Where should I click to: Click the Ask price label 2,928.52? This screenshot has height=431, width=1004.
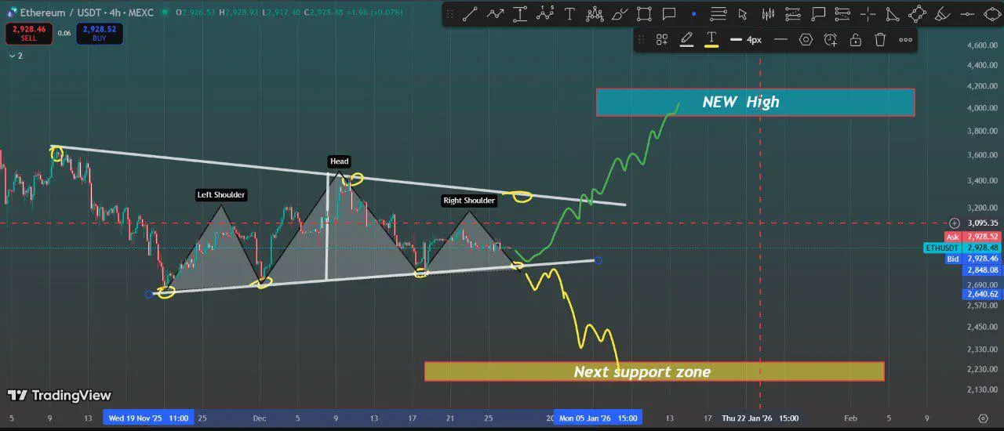click(x=971, y=237)
